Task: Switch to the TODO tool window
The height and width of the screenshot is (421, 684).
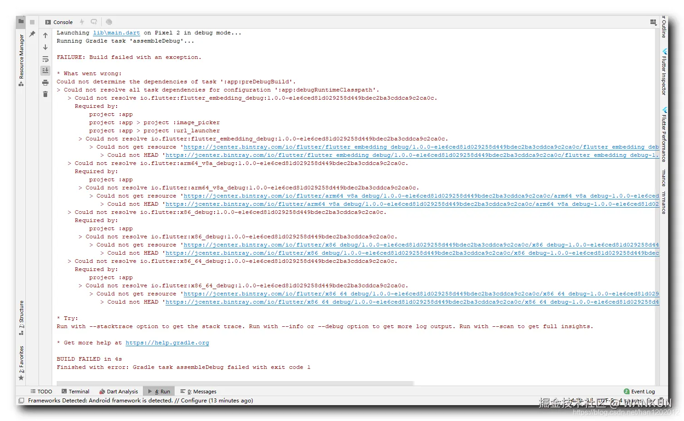Action: 41,392
